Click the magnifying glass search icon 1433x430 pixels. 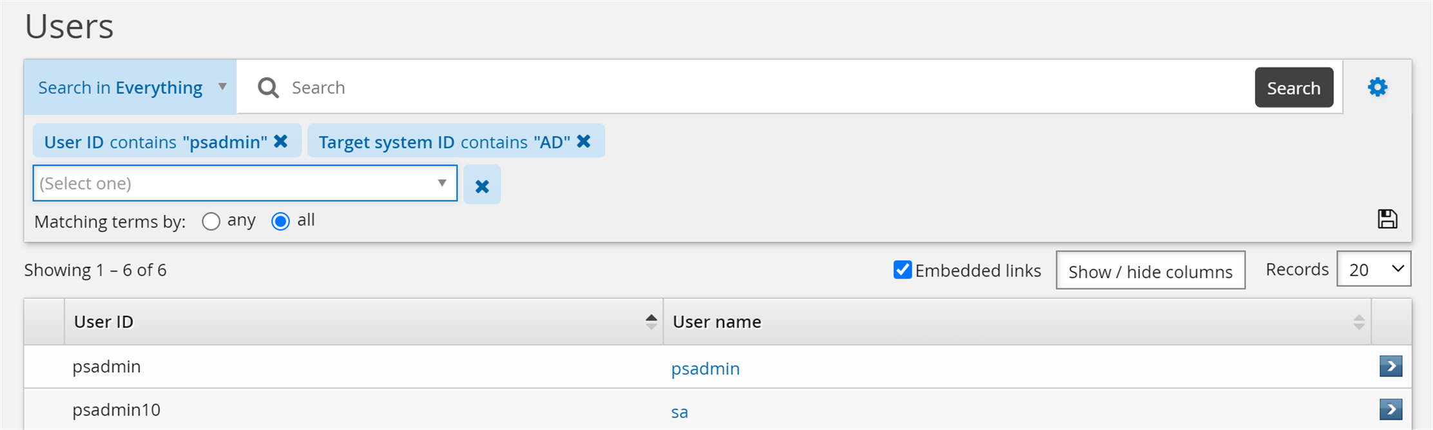click(268, 88)
